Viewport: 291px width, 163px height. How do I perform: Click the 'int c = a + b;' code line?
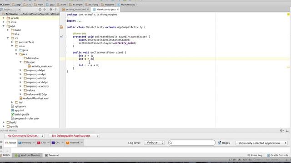(x=89, y=65)
